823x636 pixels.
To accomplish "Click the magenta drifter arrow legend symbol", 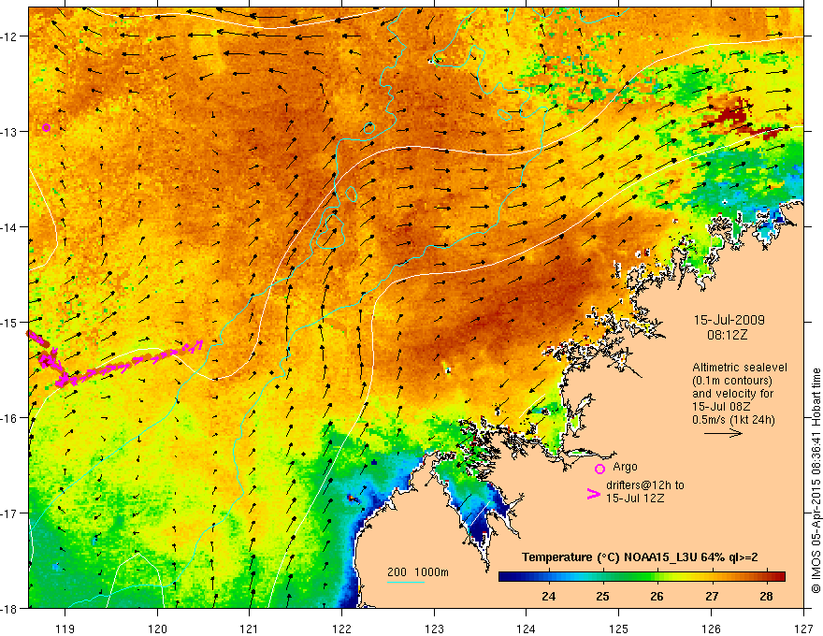I will pos(594,494).
